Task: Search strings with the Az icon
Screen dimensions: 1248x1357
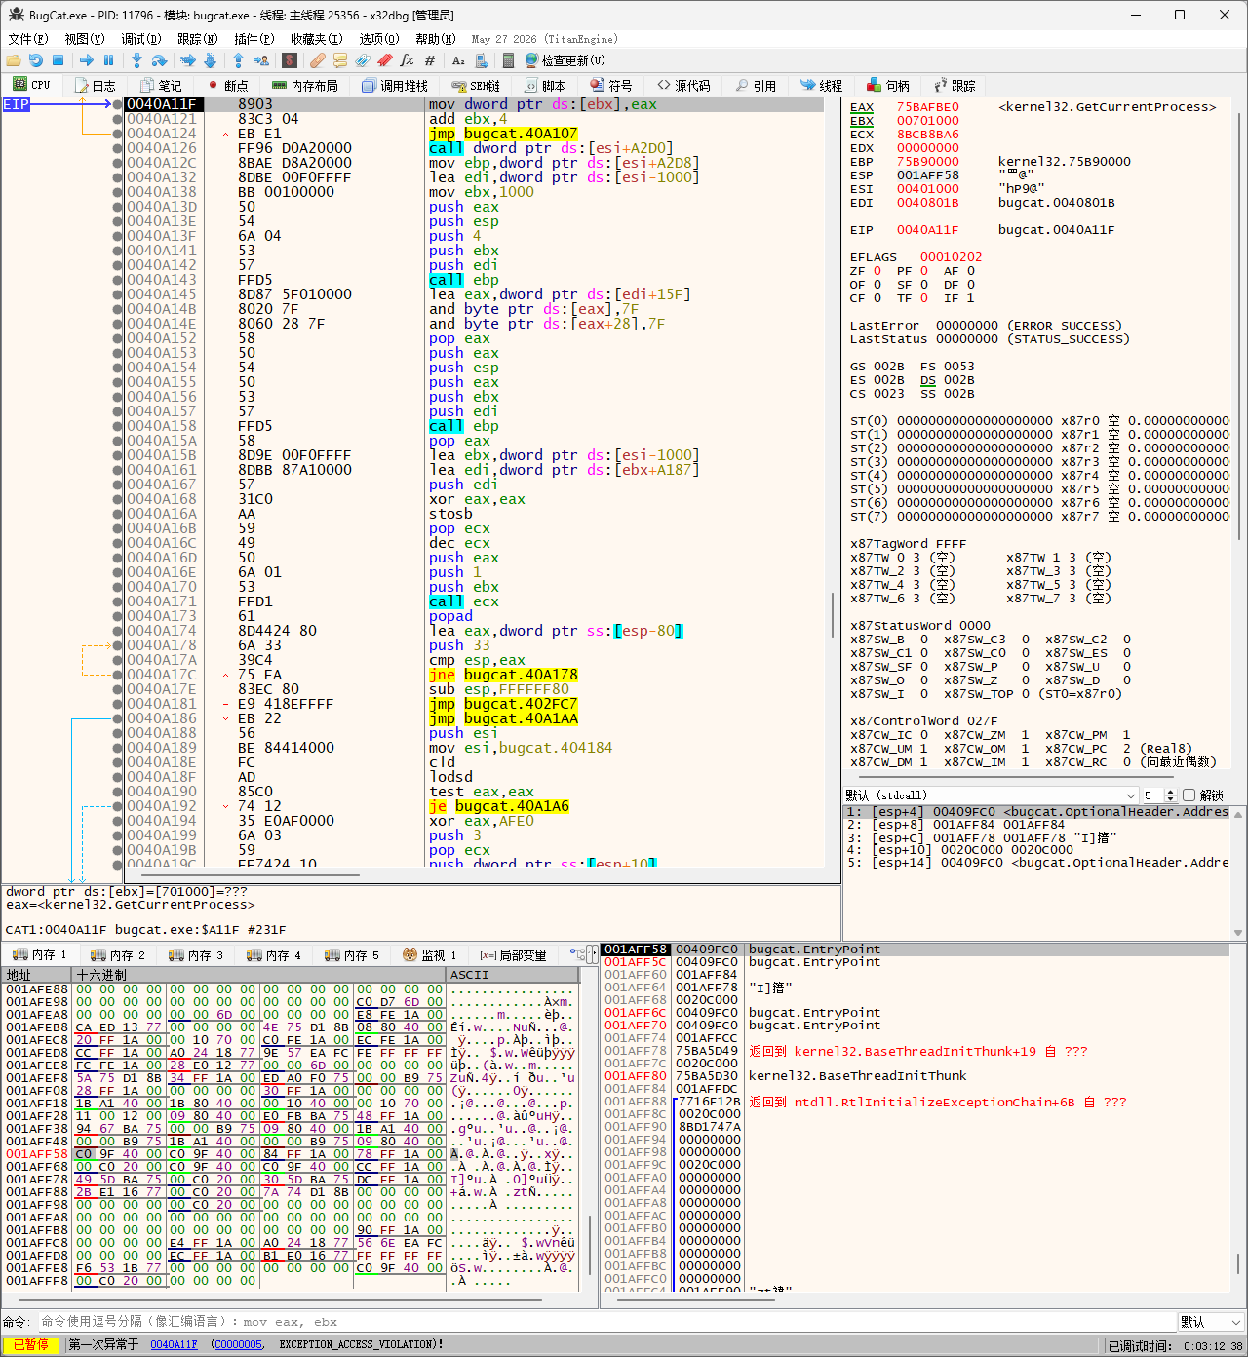Action: tap(458, 60)
